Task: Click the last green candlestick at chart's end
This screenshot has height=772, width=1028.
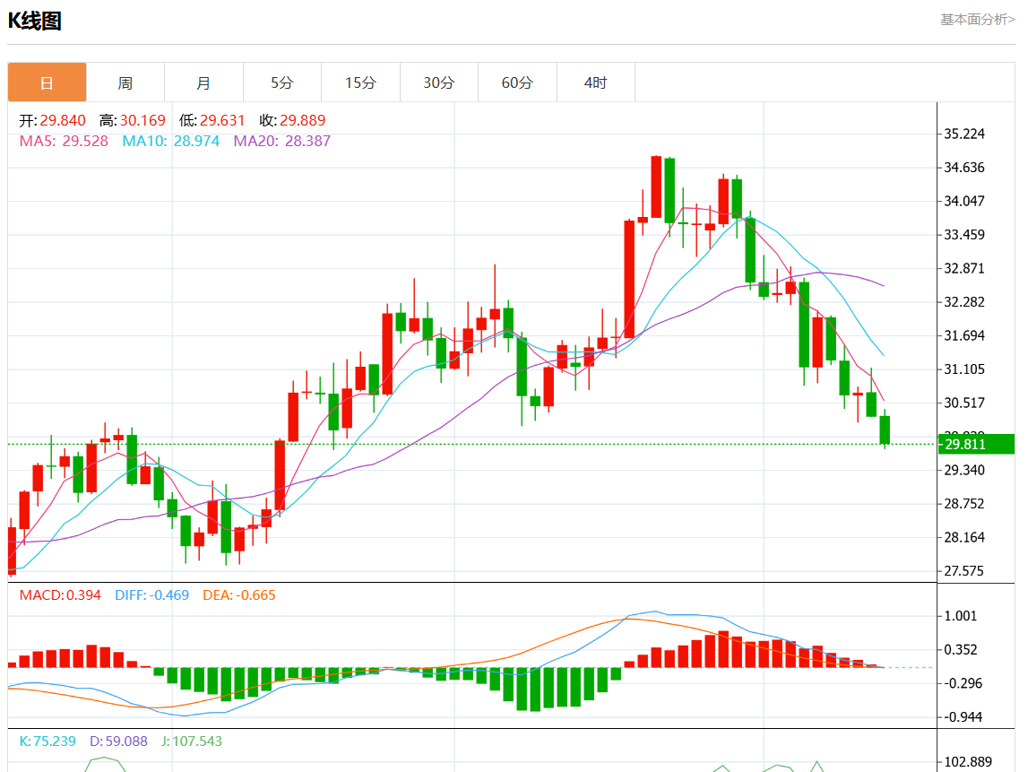Action: point(885,429)
